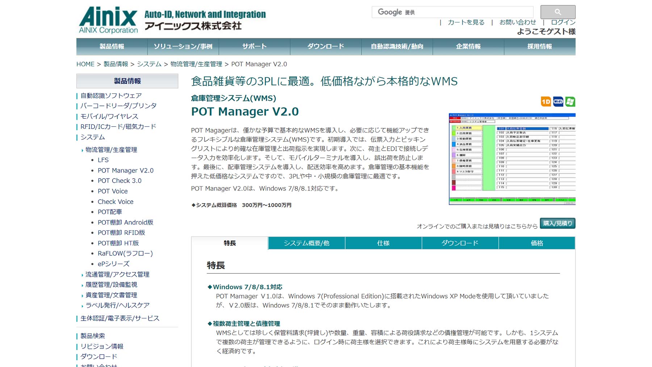Expand 資産管理/文書管理 in sidebar

pos(111,295)
